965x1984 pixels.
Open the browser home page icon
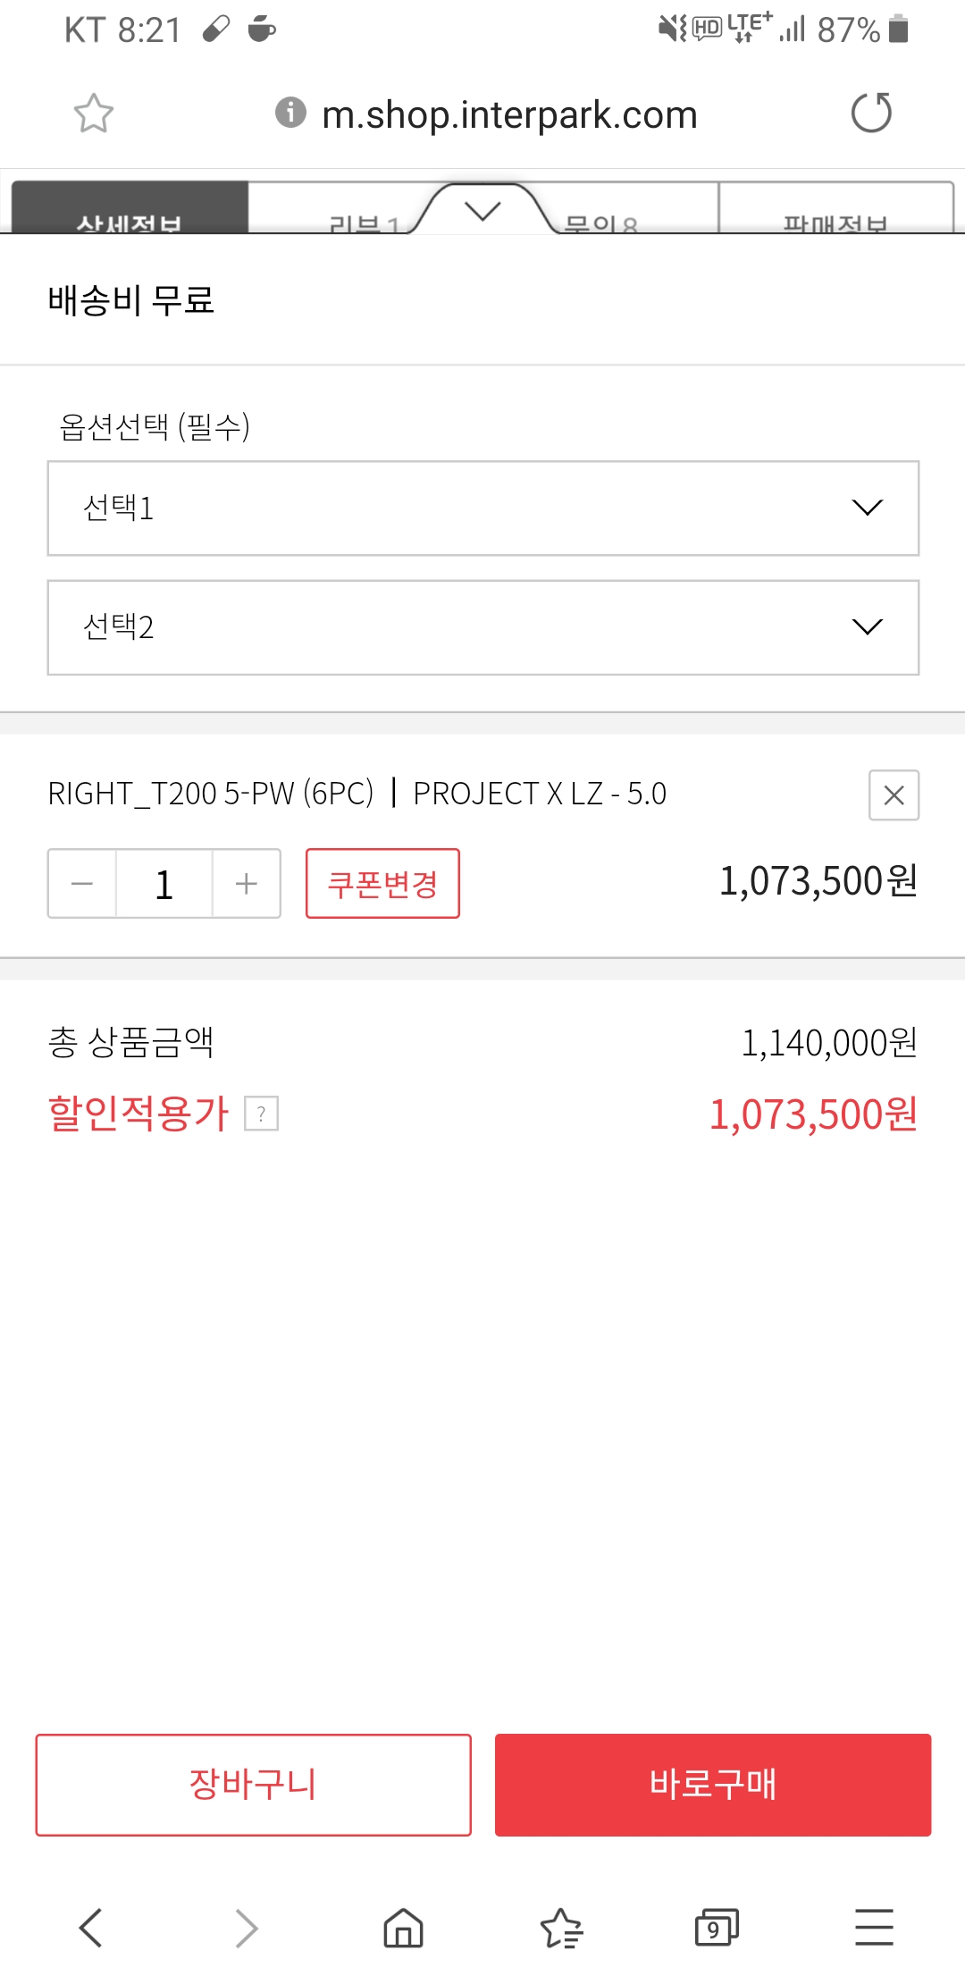(403, 1928)
